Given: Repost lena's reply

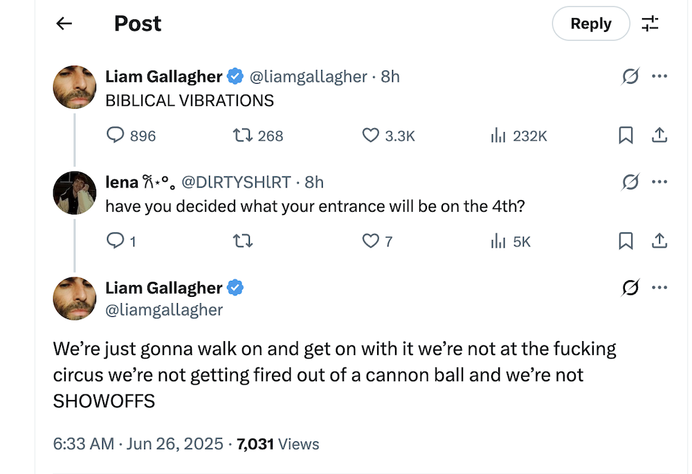Looking at the screenshot, I should coord(243,241).
